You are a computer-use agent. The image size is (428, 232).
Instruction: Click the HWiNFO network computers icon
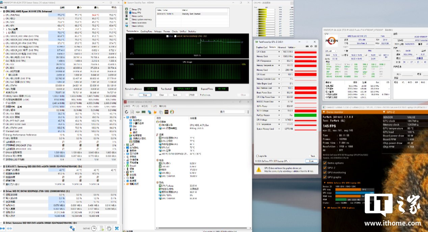coord(72,229)
